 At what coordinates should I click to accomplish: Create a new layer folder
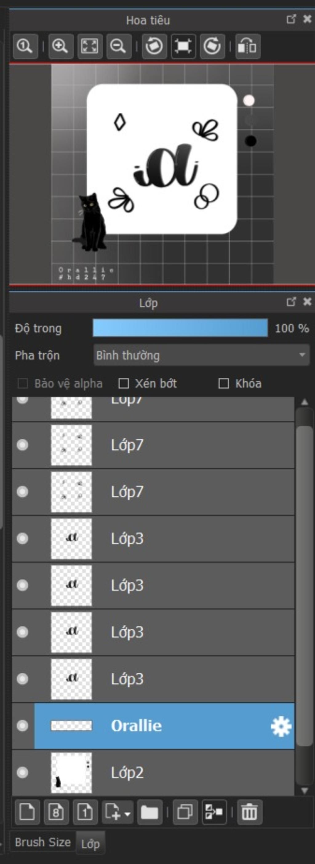(x=150, y=812)
